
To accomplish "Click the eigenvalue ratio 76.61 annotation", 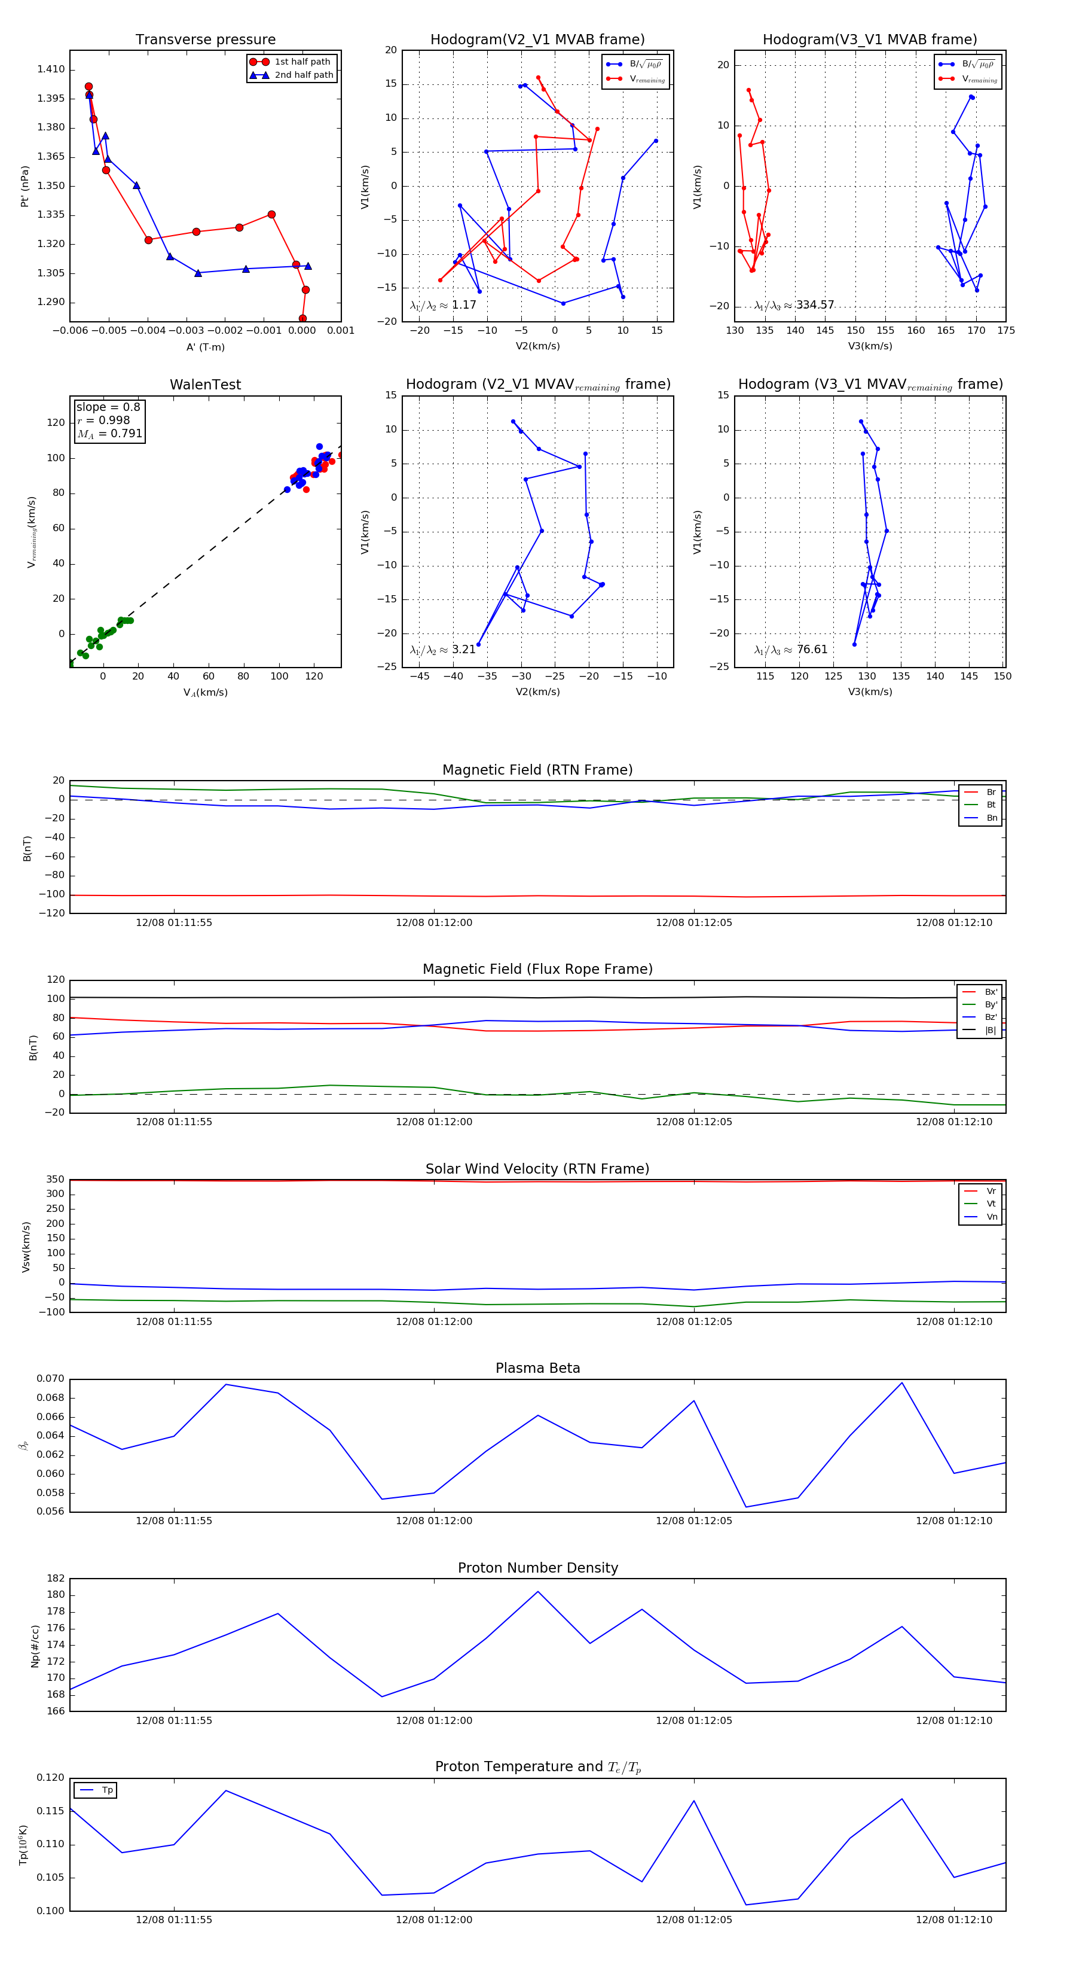I will click(x=791, y=650).
